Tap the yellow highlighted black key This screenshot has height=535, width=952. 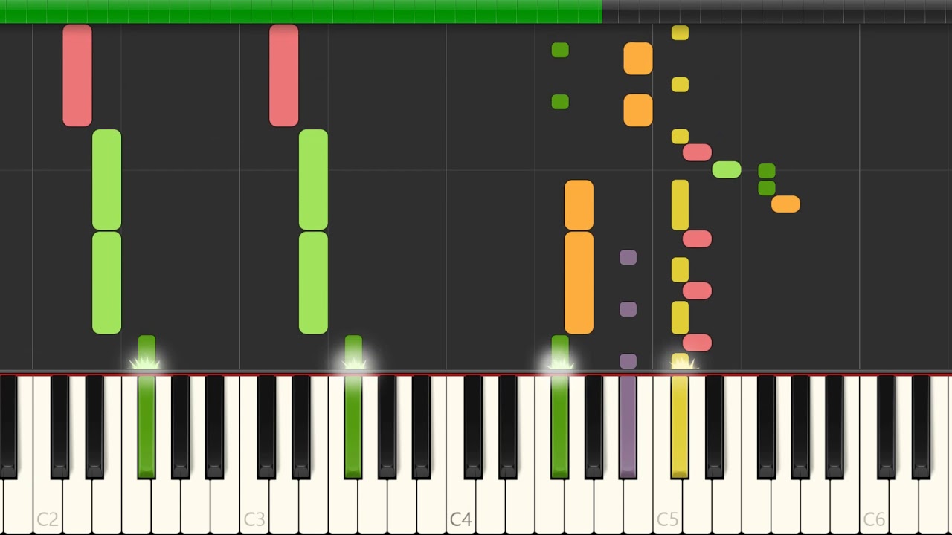coord(680,426)
